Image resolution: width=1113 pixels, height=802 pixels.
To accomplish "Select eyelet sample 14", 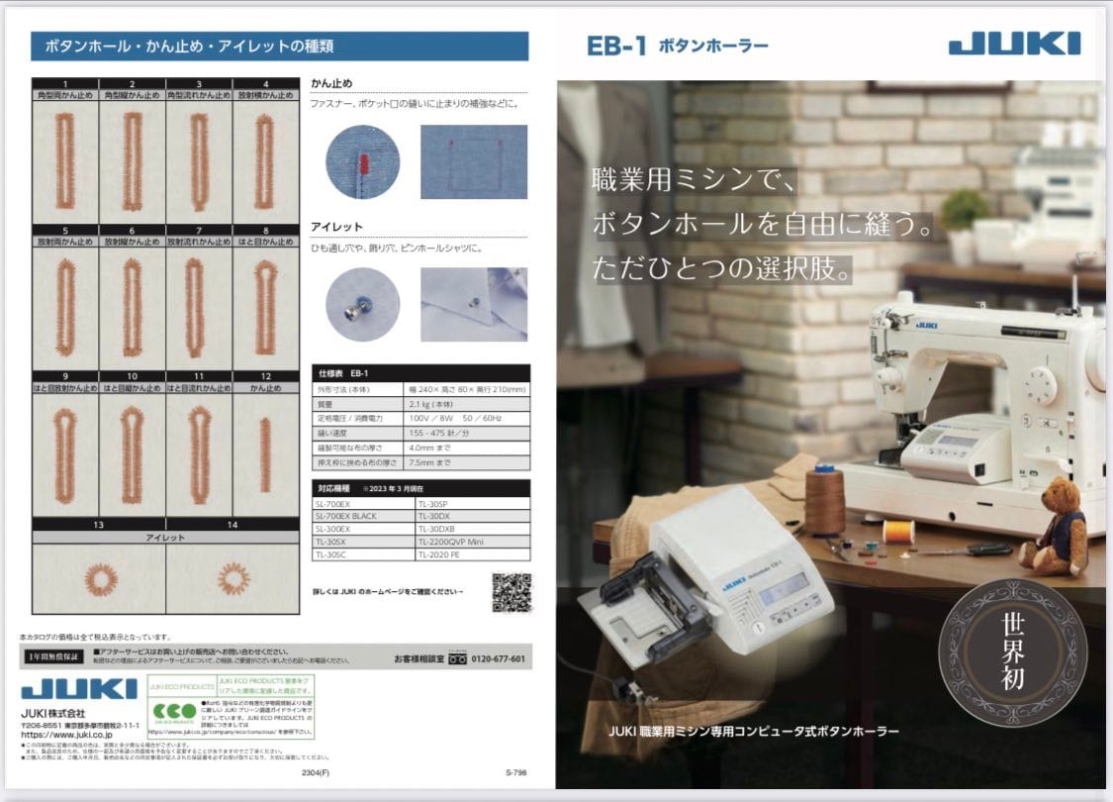I will click(x=232, y=578).
